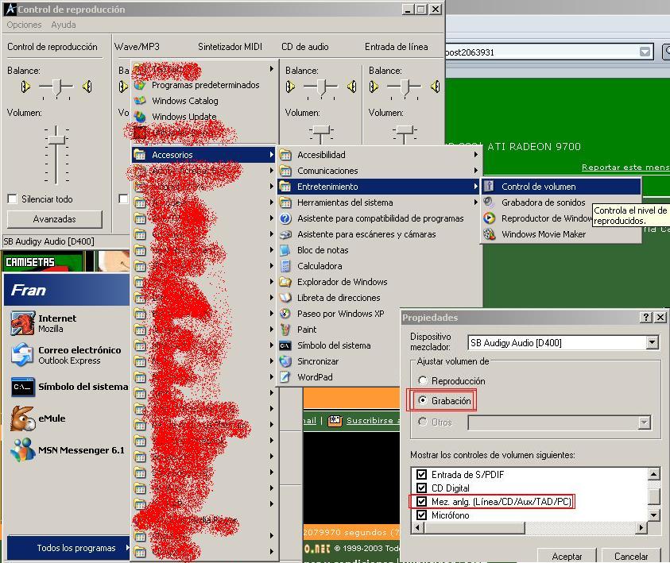
Task: Click the master Volumen slider handle
Action: [x=56, y=140]
